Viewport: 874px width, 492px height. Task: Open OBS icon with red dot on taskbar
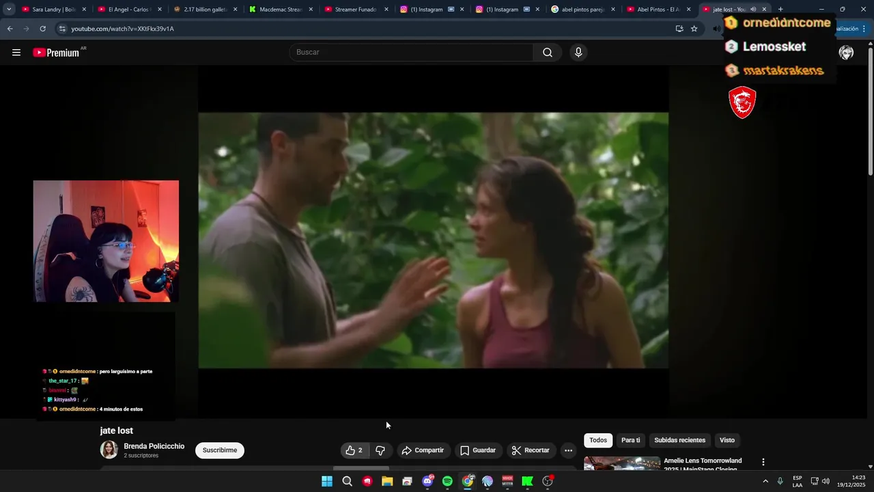(x=548, y=481)
